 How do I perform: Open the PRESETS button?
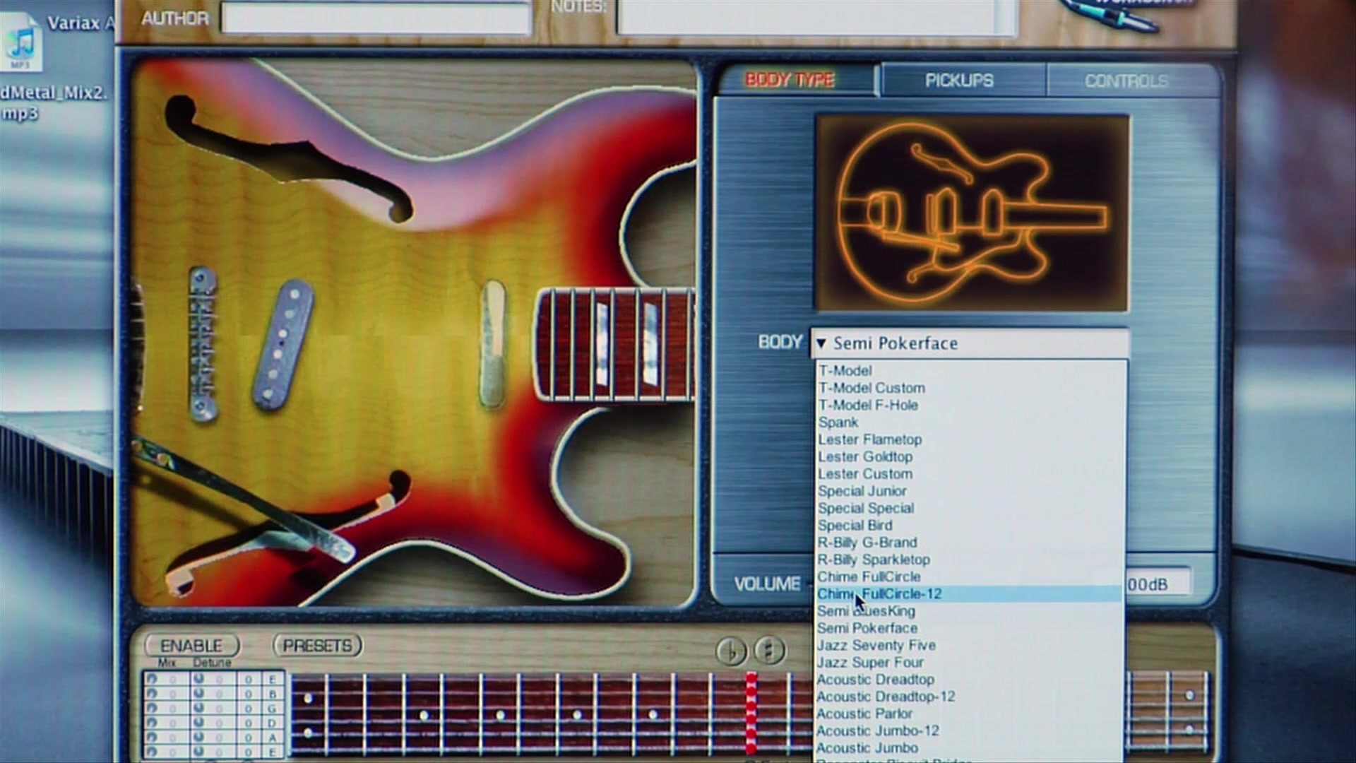pos(317,646)
